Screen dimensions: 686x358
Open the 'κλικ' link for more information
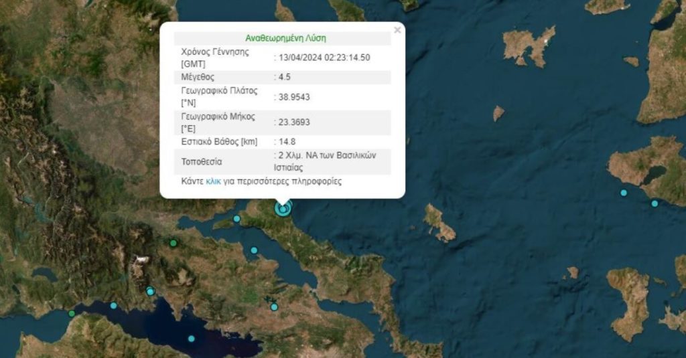213,181
